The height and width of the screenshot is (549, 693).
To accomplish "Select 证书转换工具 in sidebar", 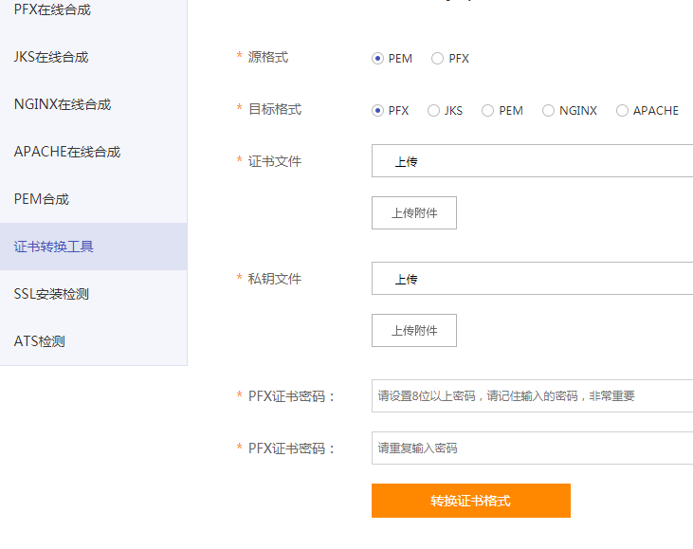I will click(x=54, y=247).
